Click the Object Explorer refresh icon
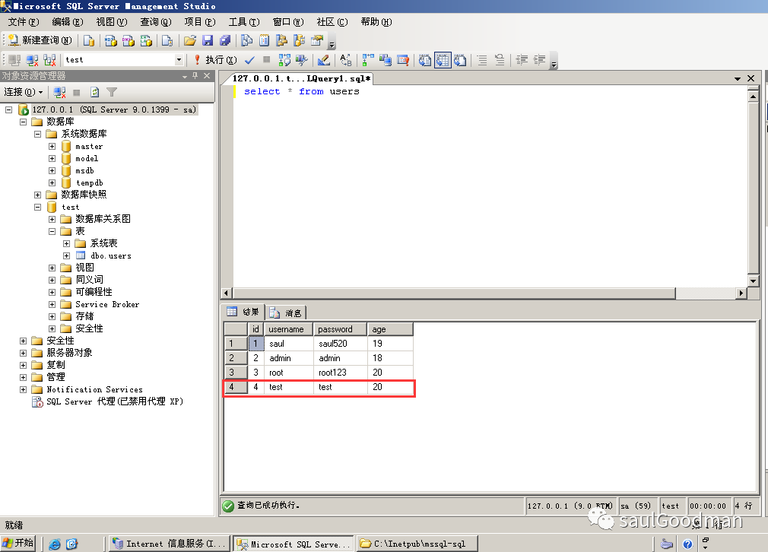 point(94,92)
